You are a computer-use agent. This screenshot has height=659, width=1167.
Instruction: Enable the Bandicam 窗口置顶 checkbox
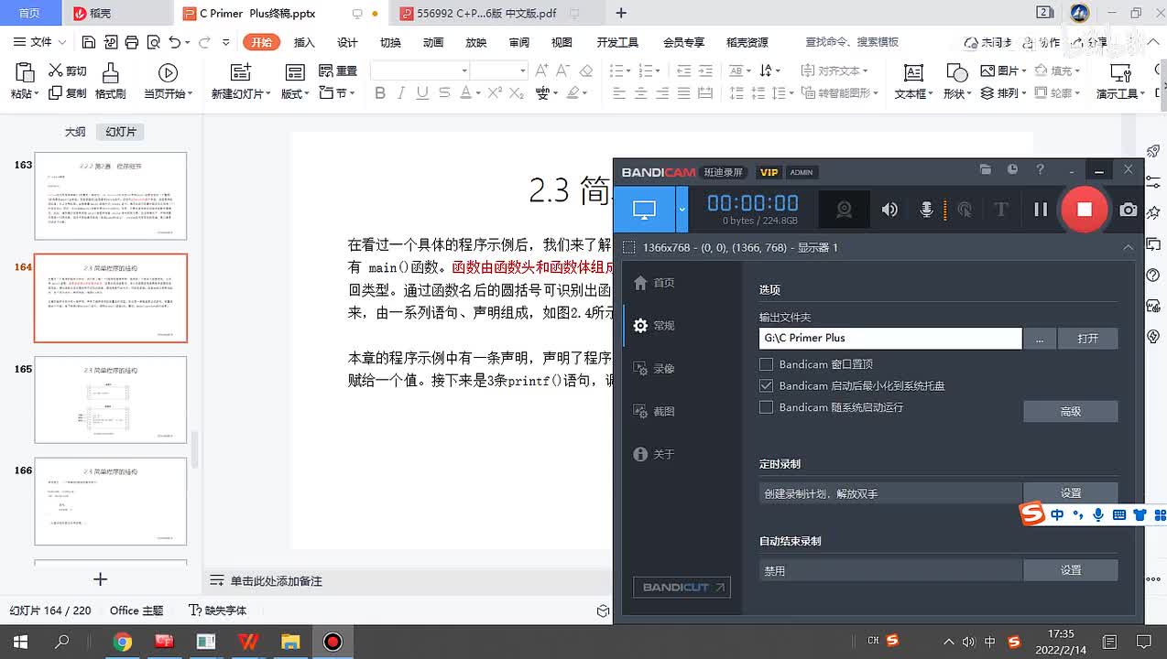click(x=767, y=364)
